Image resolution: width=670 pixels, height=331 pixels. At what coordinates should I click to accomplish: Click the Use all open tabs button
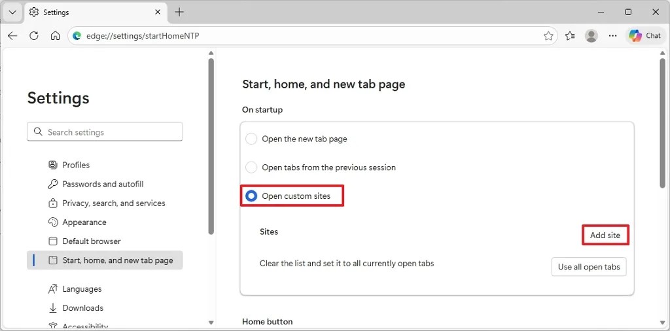[x=589, y=267]
